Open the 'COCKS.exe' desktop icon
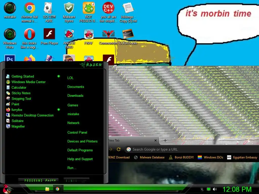 [128, 37]
